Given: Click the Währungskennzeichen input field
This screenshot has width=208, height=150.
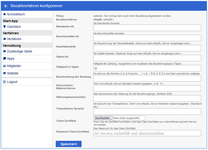Looking at the screenshot, I should (x=147, y=98).
